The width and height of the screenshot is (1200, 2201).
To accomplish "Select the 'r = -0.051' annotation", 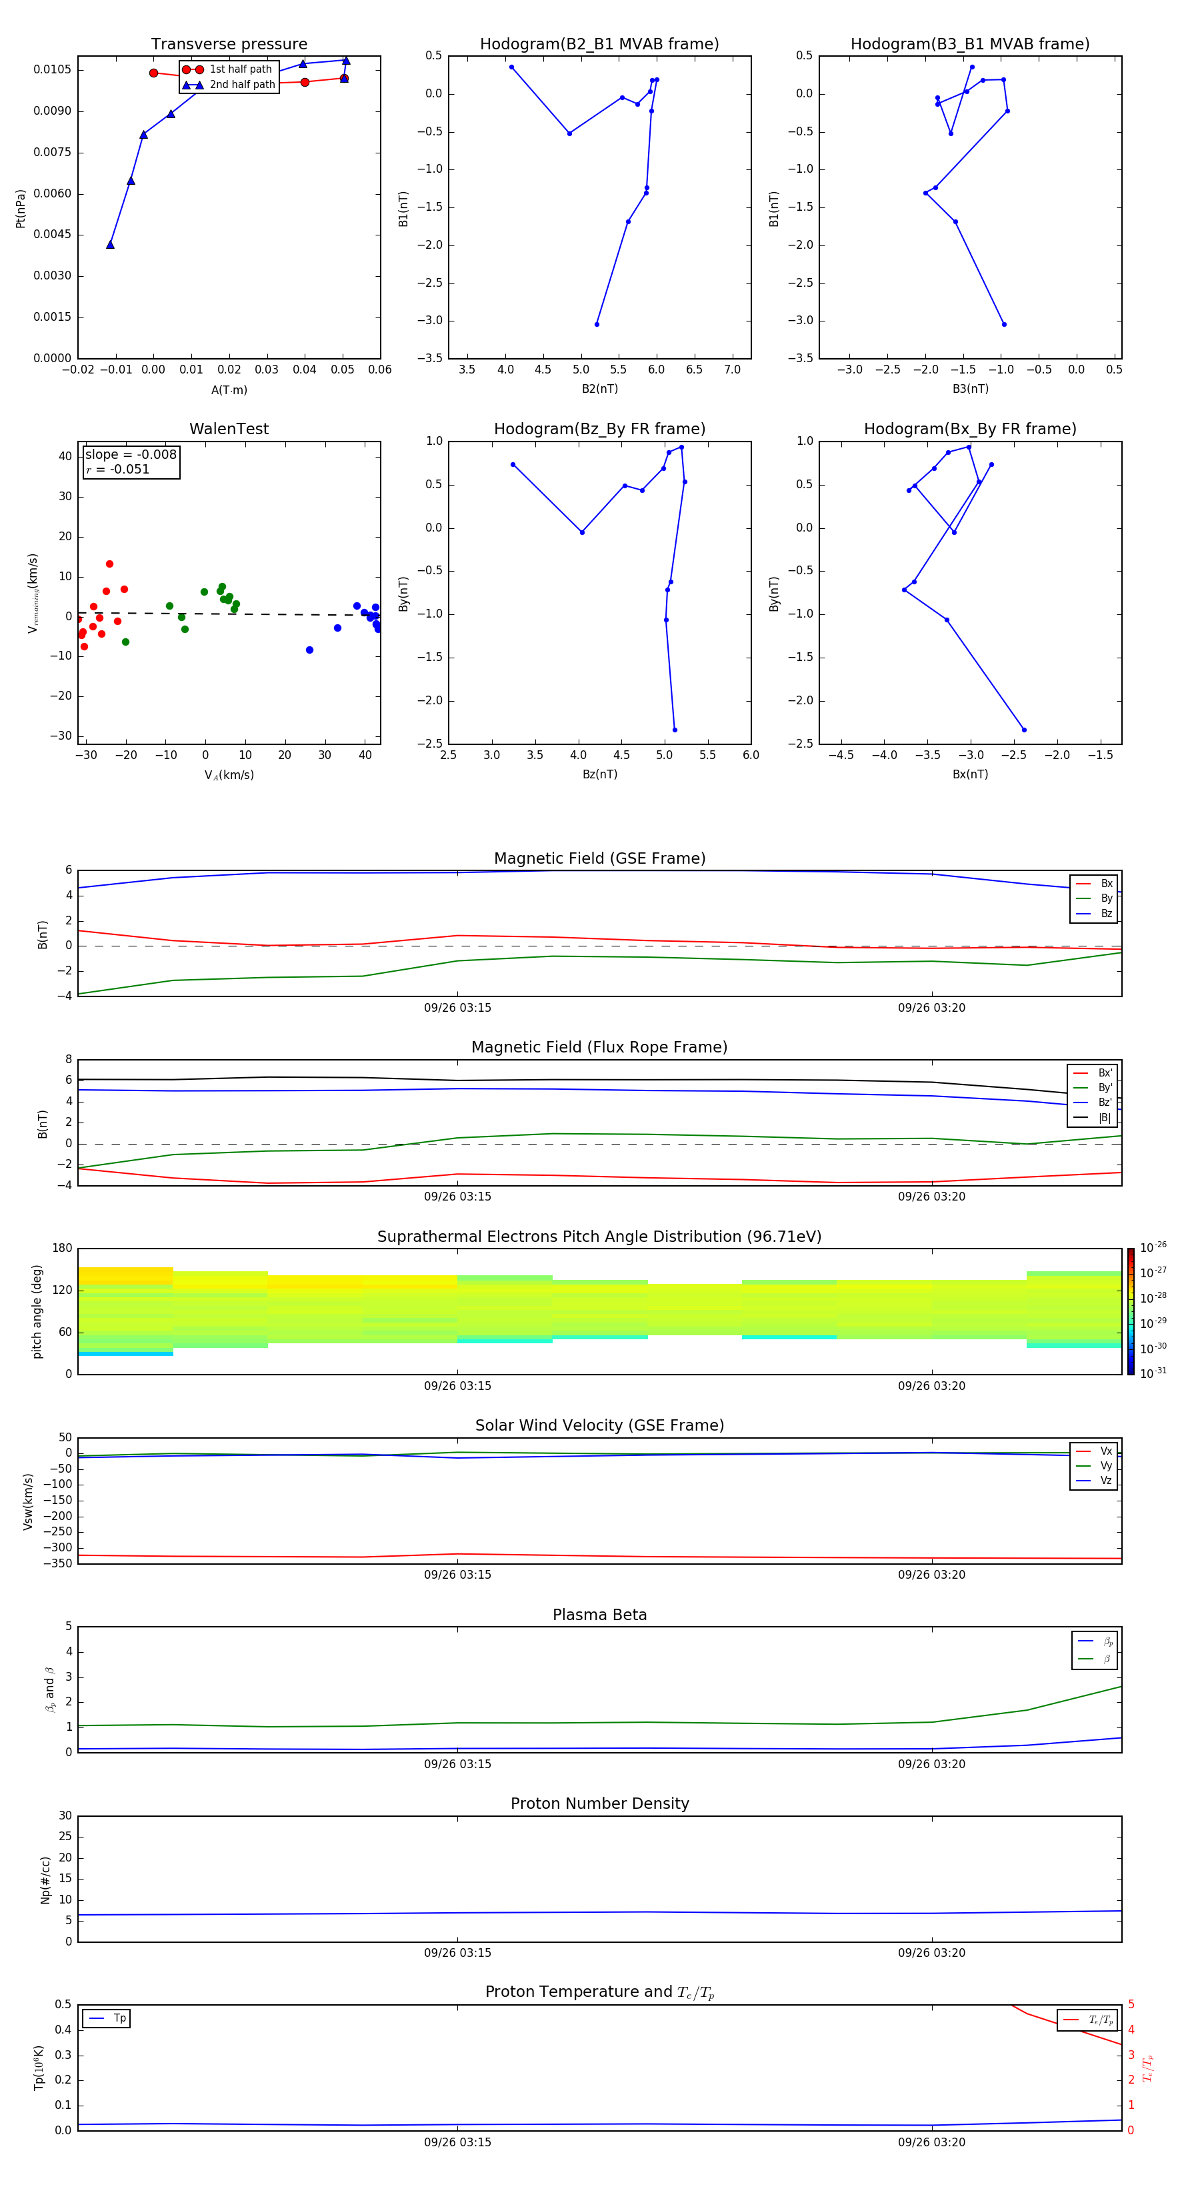I will click(117, 469).
